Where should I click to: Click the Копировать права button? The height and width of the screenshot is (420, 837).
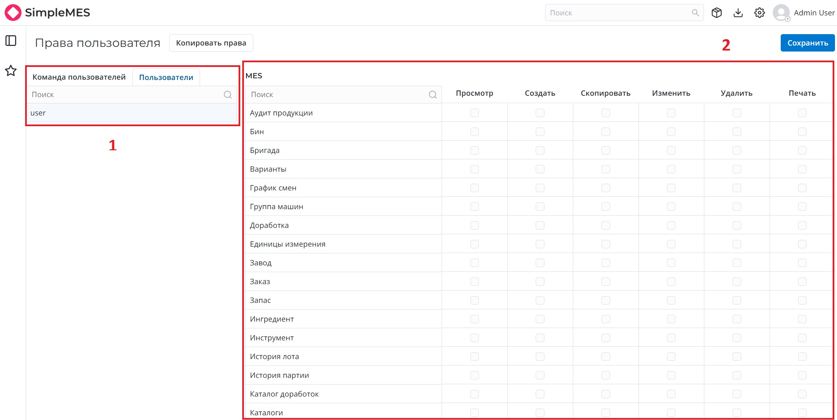pos(211,43)
